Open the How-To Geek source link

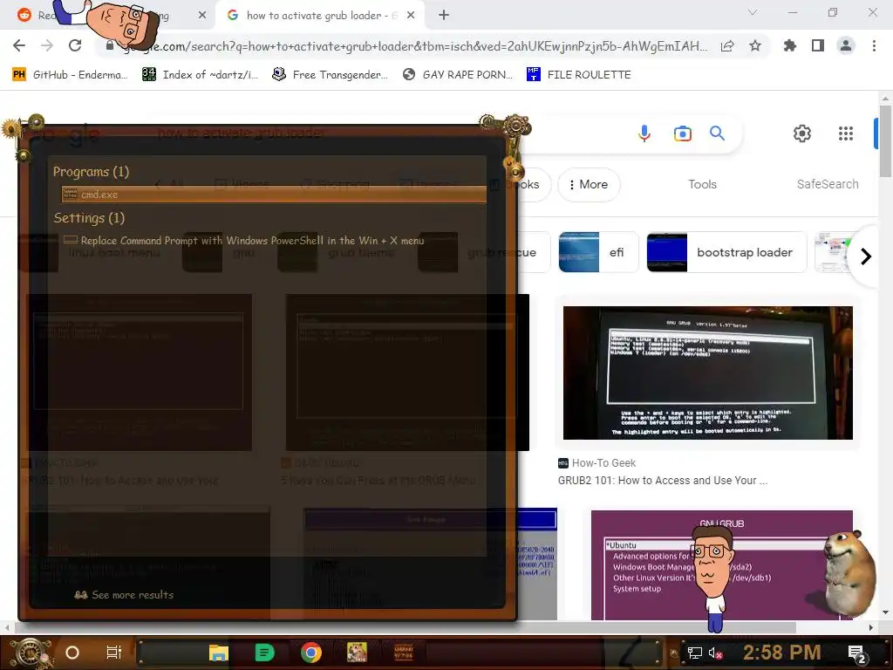click(x=596, y=463)
